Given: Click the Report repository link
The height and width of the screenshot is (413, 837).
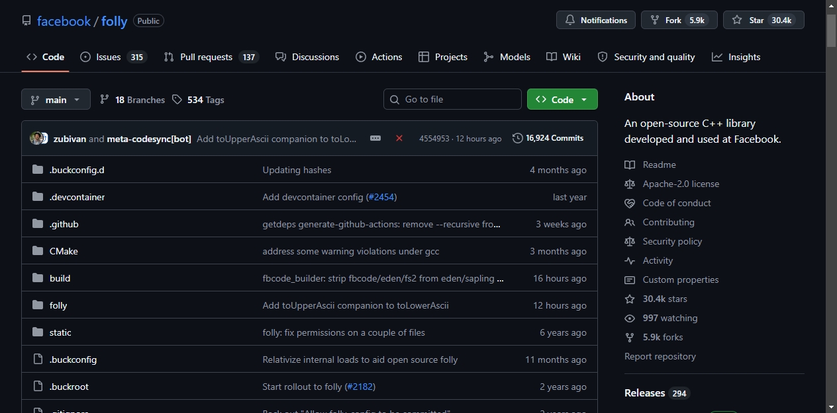Looking at the screenshot, I should pyautogui.click(x=660, y=356).
